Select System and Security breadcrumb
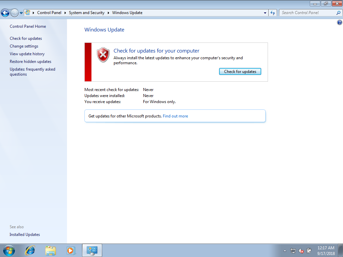 tap(87, 13)
